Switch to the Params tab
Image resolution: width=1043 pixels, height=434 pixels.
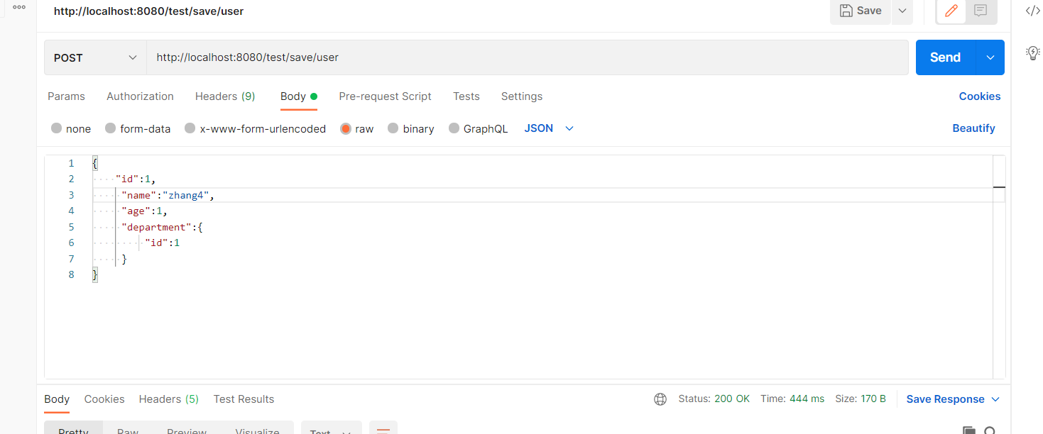coord(66,96)
